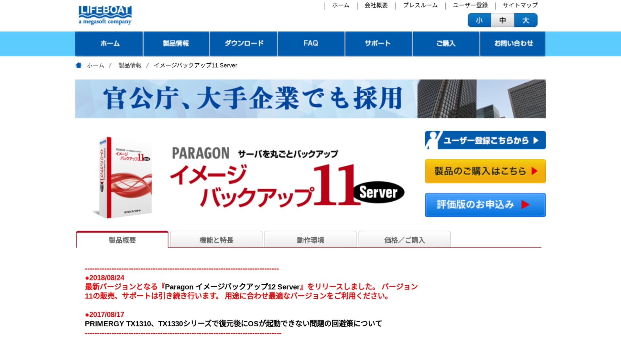Switch to 動作環境 tab
Viewport: 621px width, 349px height.
[310, 240]
